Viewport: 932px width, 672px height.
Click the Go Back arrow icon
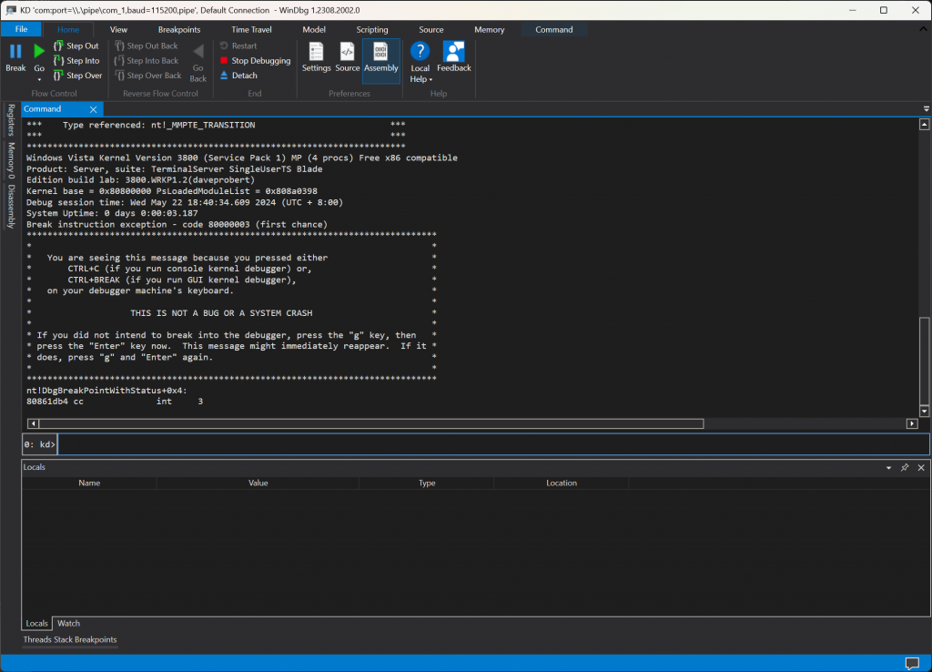pos(198,52)
